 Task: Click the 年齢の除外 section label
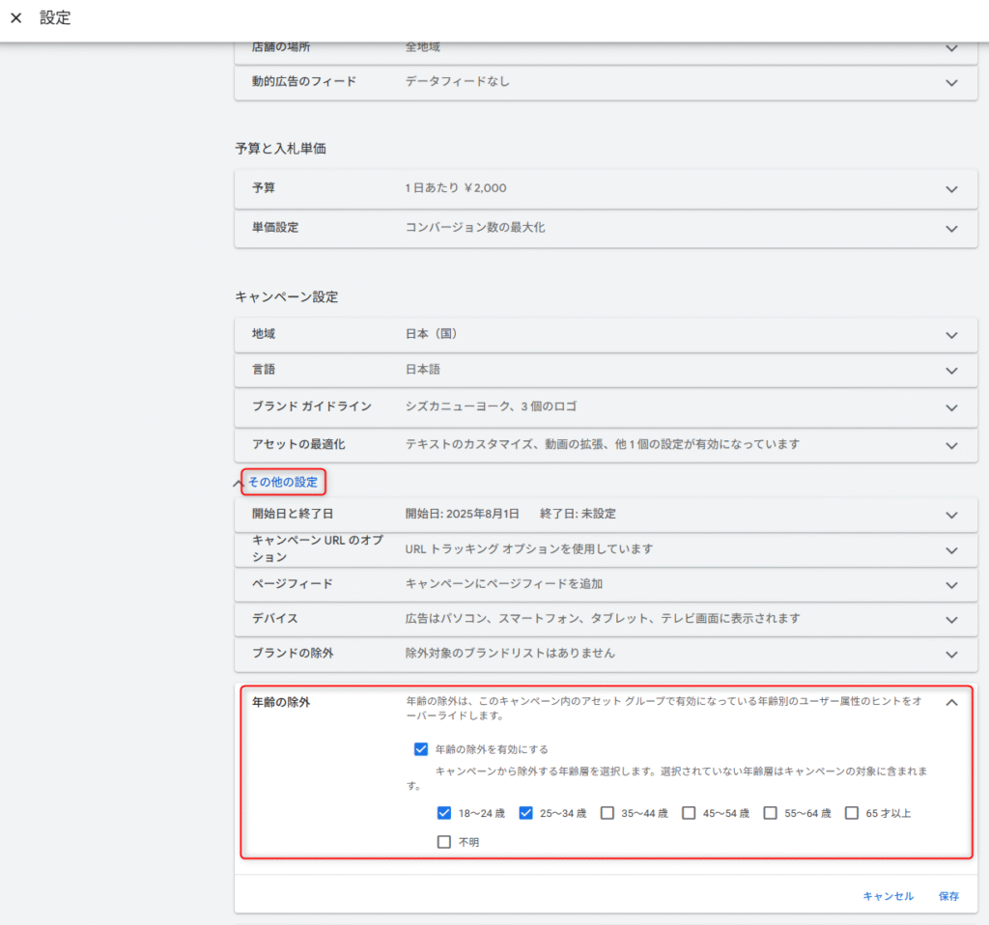pos(281,702)
